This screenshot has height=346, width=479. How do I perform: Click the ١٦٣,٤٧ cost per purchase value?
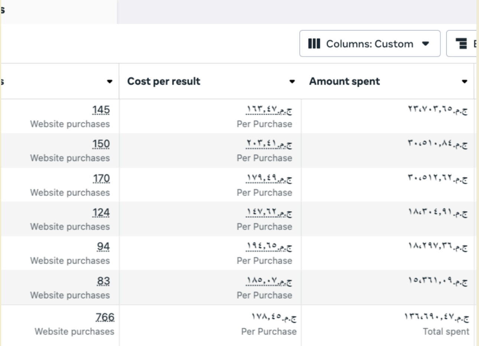click(269, 110)
